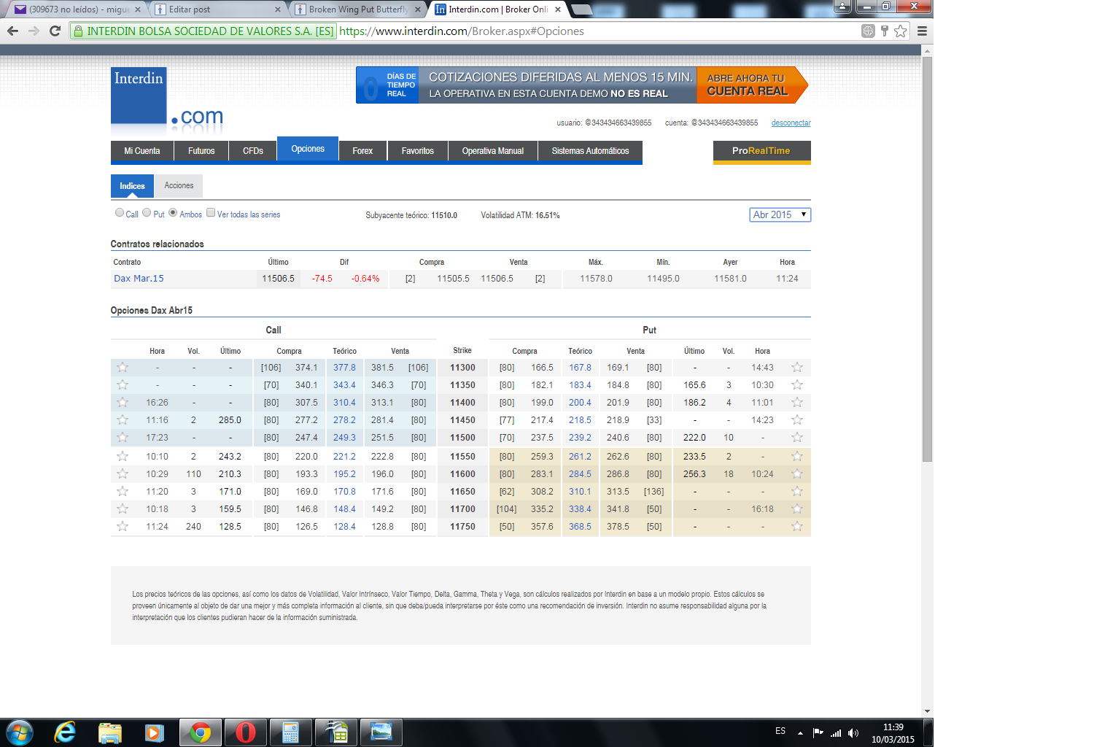Open the Favoritos section
Viewport: 1094px width, 747px height.
[x=418, y=151]
